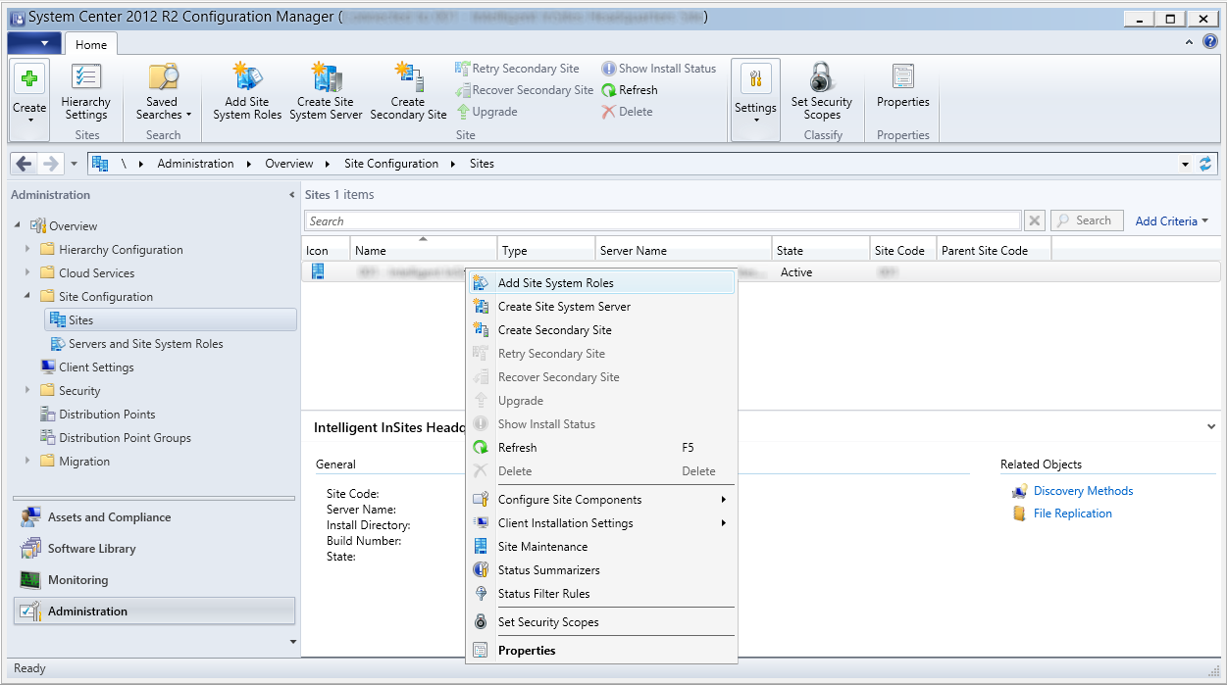Open the address bar dropdown arrow
Screen dimensions: 1227x685
(x=1185, y=165)
